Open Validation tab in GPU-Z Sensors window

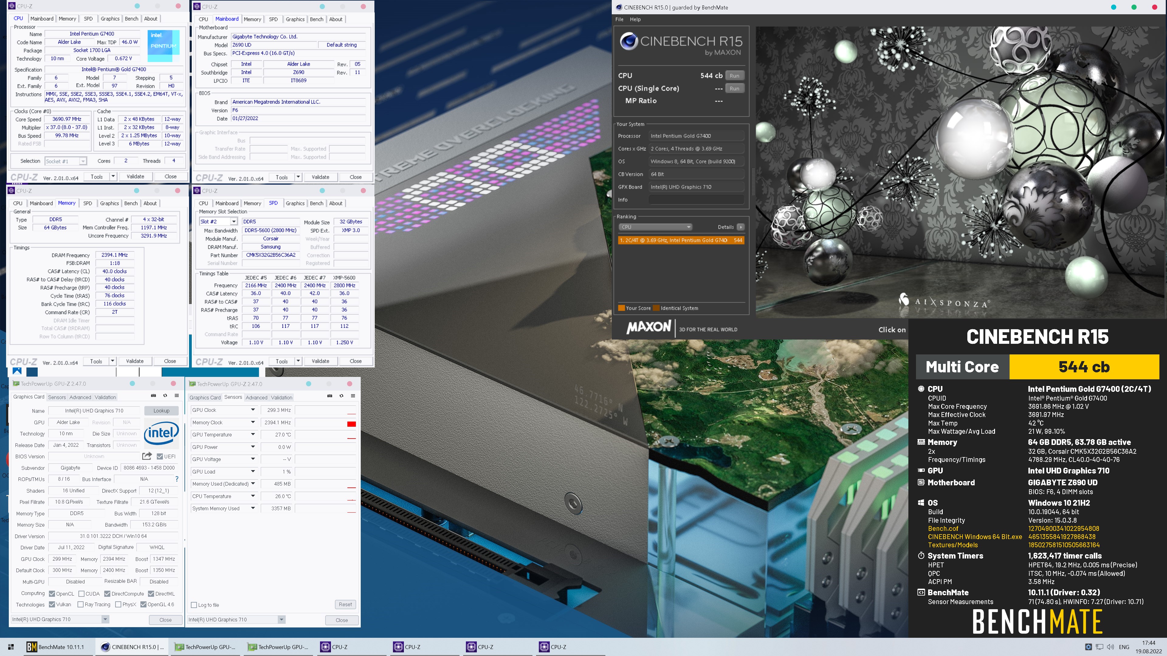coord(282,398)
